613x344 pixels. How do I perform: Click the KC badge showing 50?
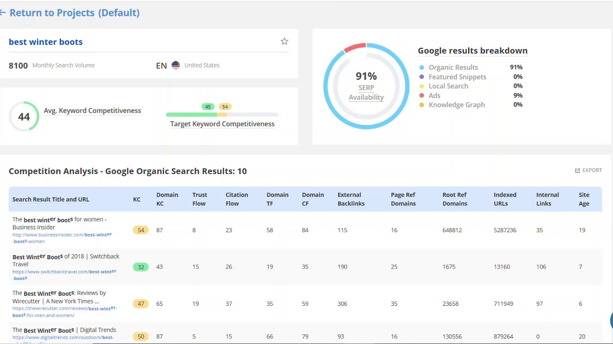141,337
